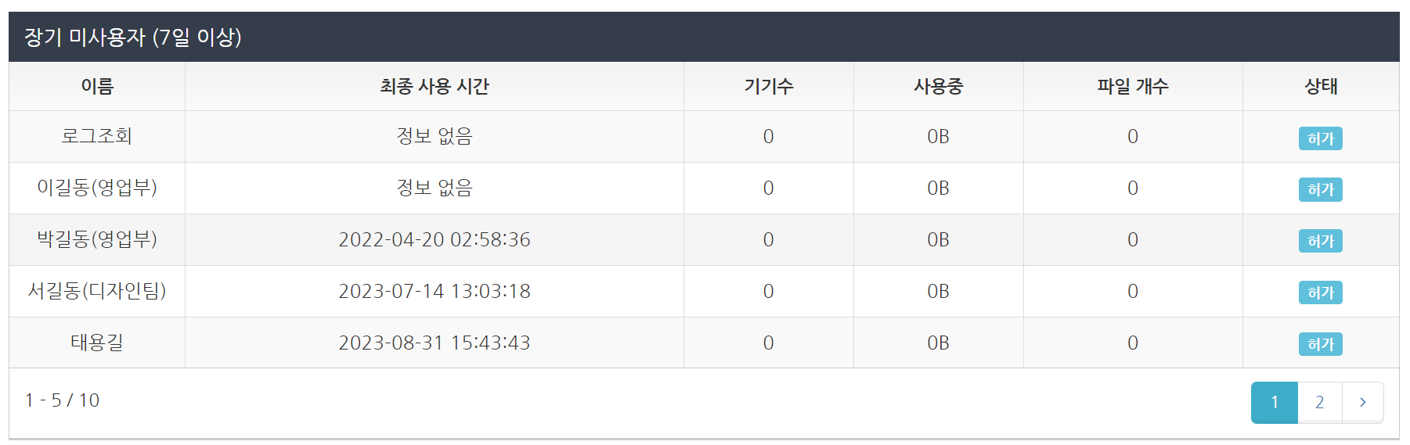Click the 허가 badge for 로그조회
Viewport: 1410px width, 445px height.
click(1320, 138)
